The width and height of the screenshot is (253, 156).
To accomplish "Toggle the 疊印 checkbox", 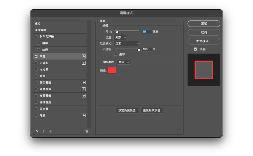I will (116, 54).
